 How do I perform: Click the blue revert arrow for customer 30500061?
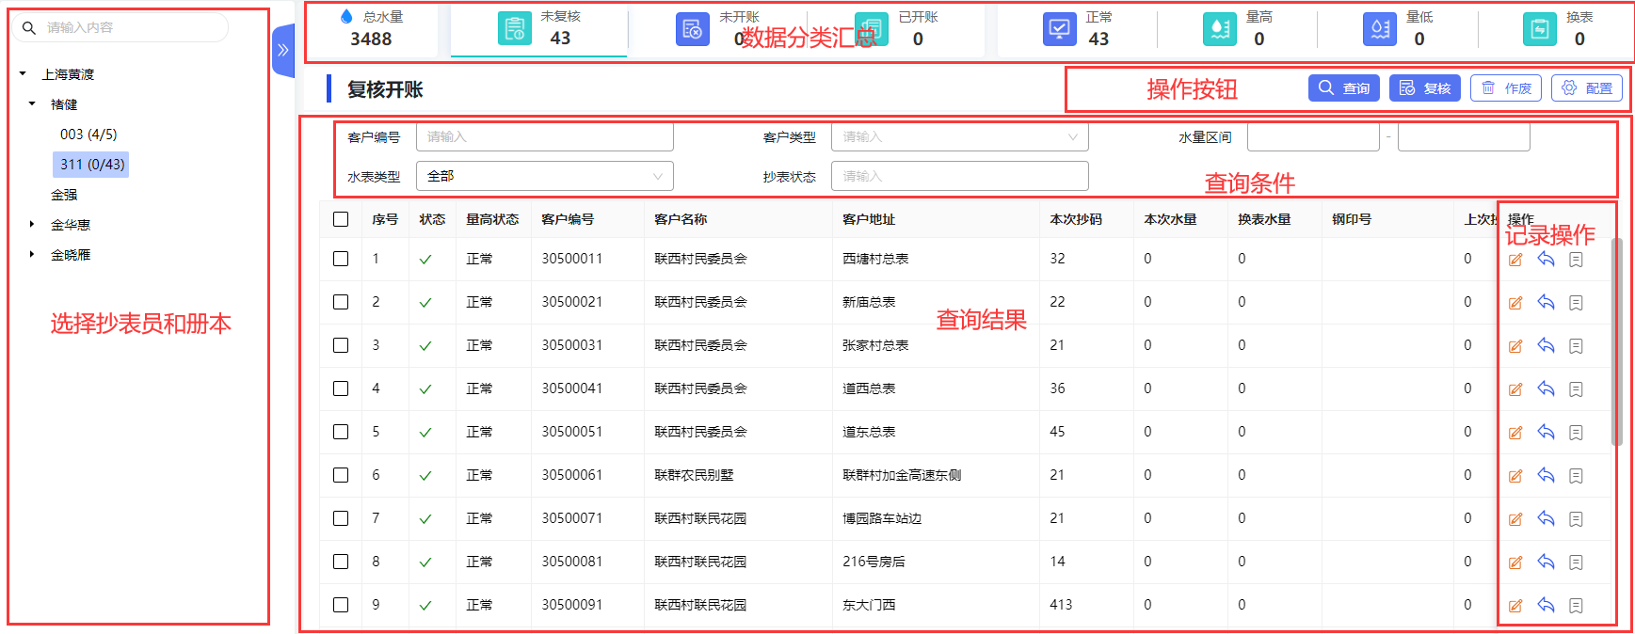[1546, 475]
